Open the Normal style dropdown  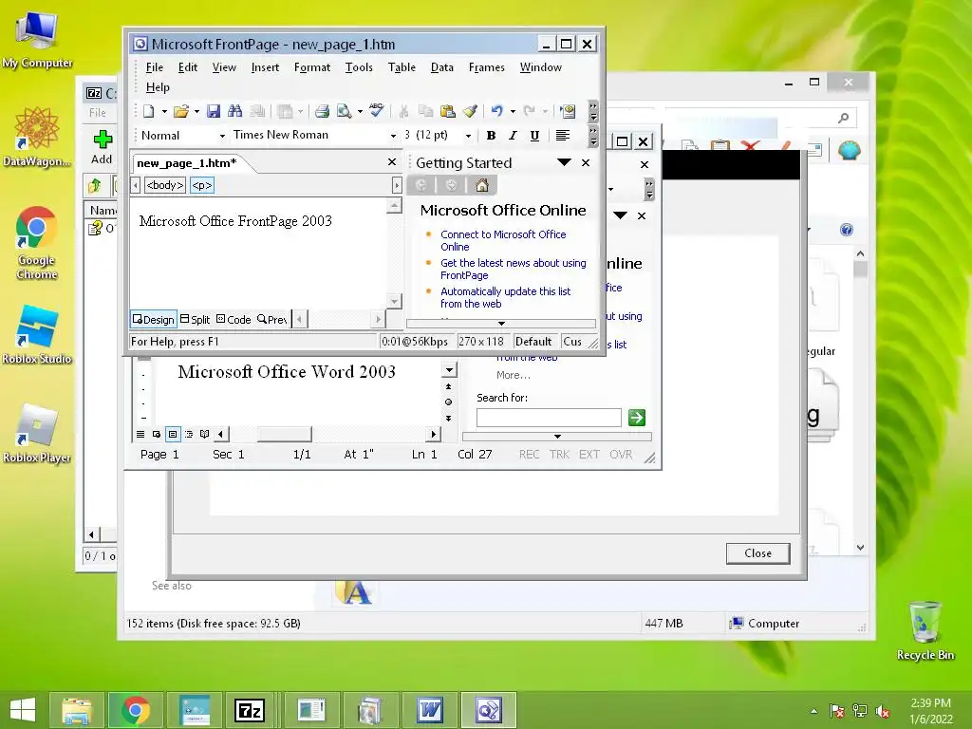point(222,136)
